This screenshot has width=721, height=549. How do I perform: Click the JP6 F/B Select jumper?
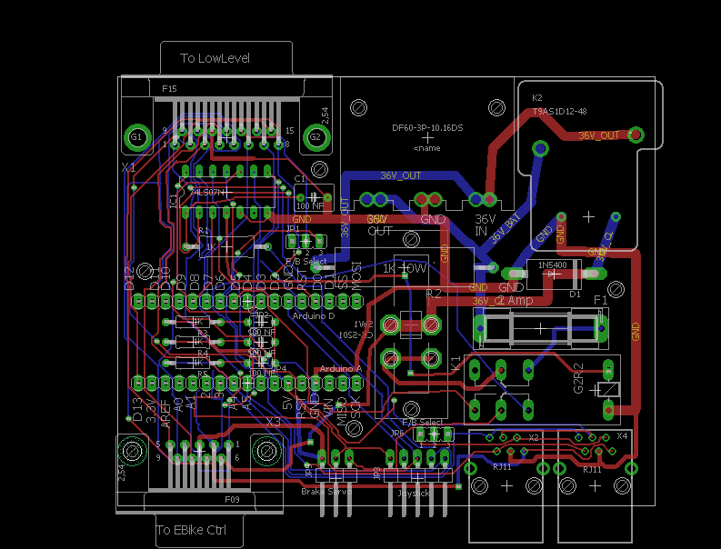(x=434, y=434)
